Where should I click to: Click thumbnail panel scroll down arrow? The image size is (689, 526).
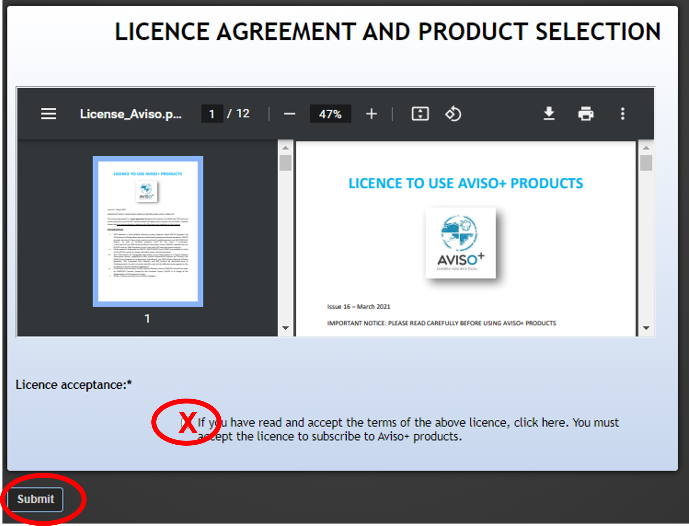pos(285,328)
